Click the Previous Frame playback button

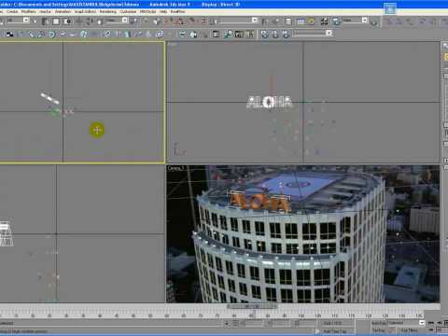(441, 323)
